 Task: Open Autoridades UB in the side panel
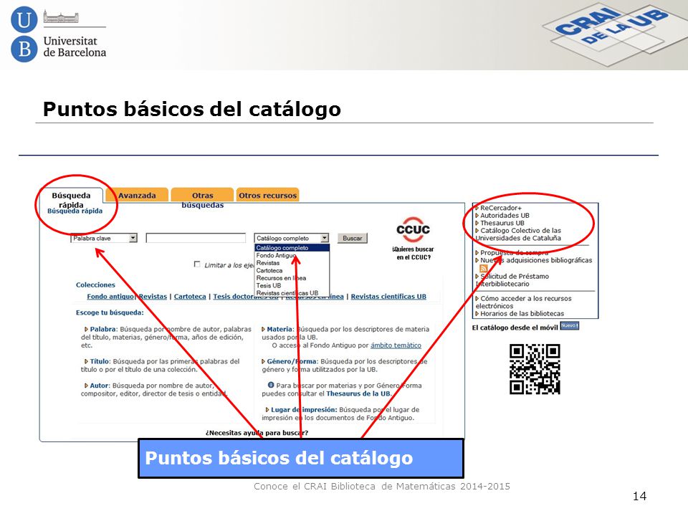point(505,216)
